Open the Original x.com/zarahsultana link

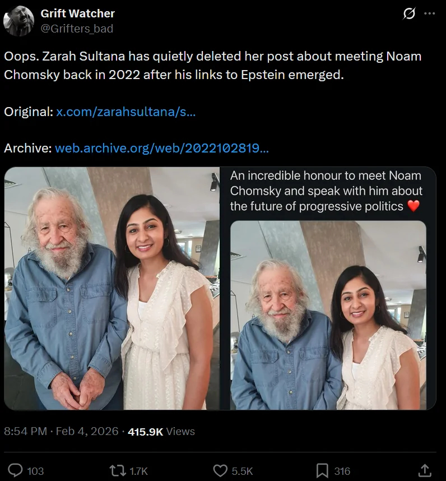126,112
